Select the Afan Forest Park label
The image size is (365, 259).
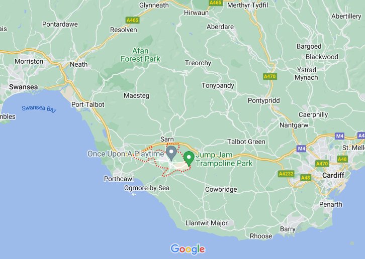[140, 55]
